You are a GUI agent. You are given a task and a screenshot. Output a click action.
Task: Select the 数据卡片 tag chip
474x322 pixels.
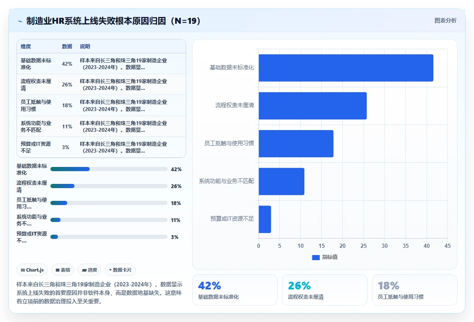pyautogui.click(x=120, y=270)
